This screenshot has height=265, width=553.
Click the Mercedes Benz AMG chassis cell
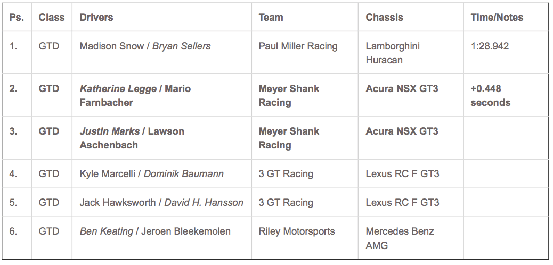pos(400,238)
